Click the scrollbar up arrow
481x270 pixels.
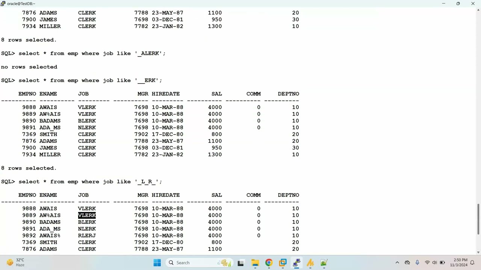[x=478, y=10]
